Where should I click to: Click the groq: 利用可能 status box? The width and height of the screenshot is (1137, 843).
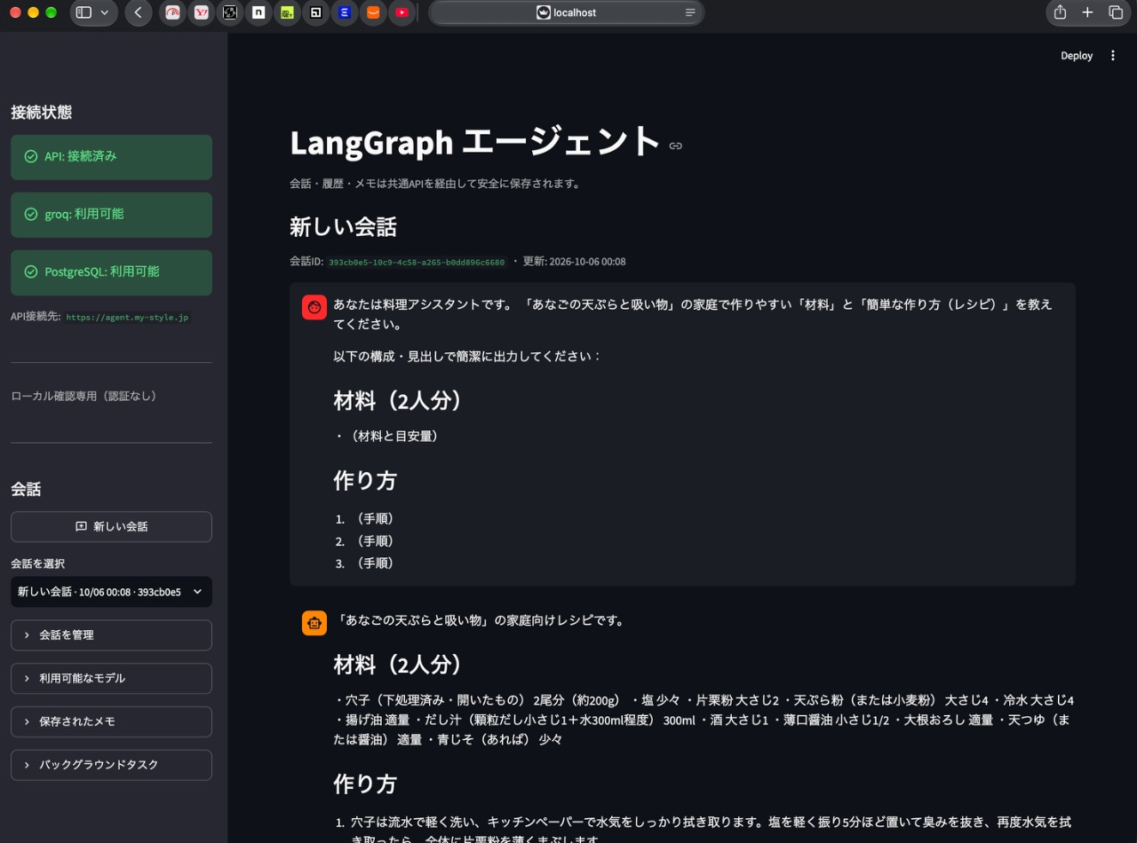[x=111, y=215]
